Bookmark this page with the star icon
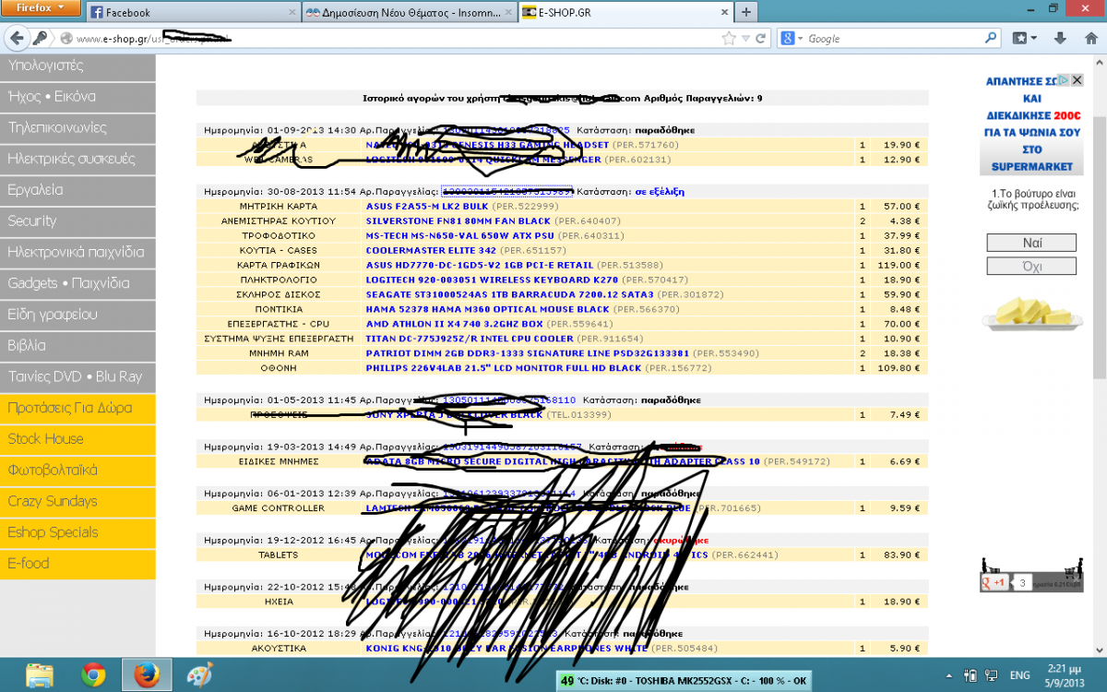This screenshot has height=692, width=1107. 729,39
